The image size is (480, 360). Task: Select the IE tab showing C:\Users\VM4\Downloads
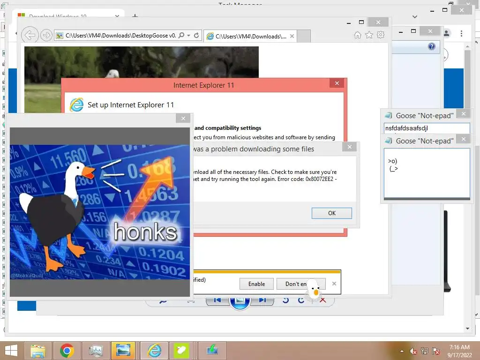(x=249, y=37)
